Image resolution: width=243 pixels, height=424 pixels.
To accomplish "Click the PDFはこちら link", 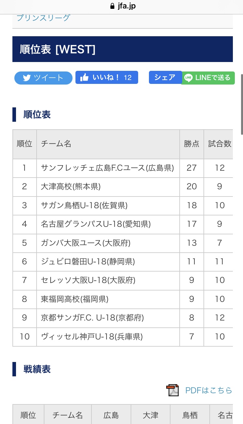I will [x=208, y=390].
